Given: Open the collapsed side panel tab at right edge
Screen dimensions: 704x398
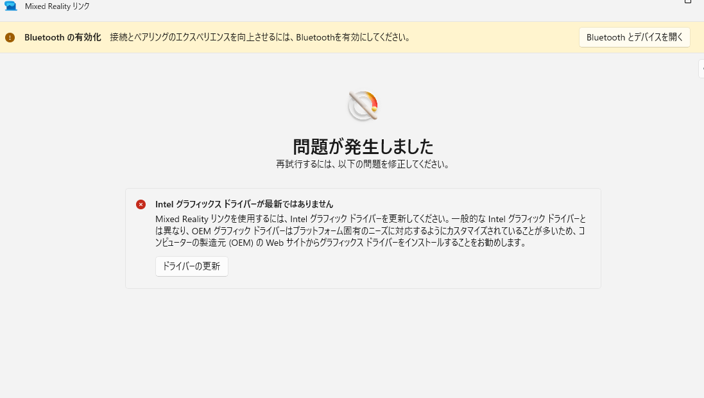Looking at the screenshot, I should click(701, 69).
